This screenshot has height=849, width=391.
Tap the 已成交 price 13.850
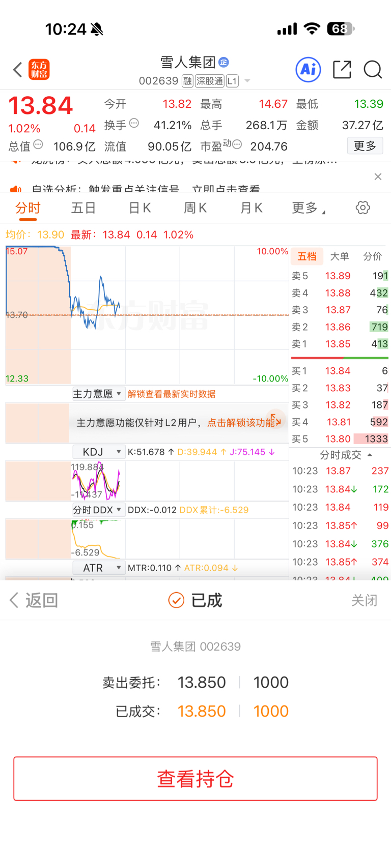202,711
